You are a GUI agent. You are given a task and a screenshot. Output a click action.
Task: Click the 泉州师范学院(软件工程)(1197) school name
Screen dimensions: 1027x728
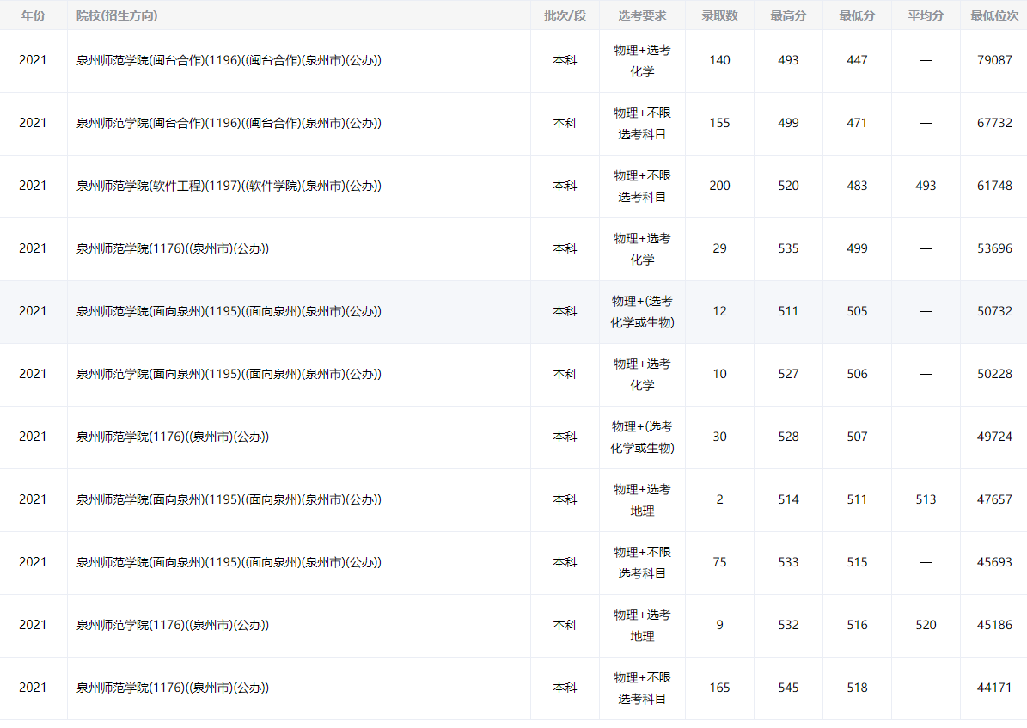(229, 187)
